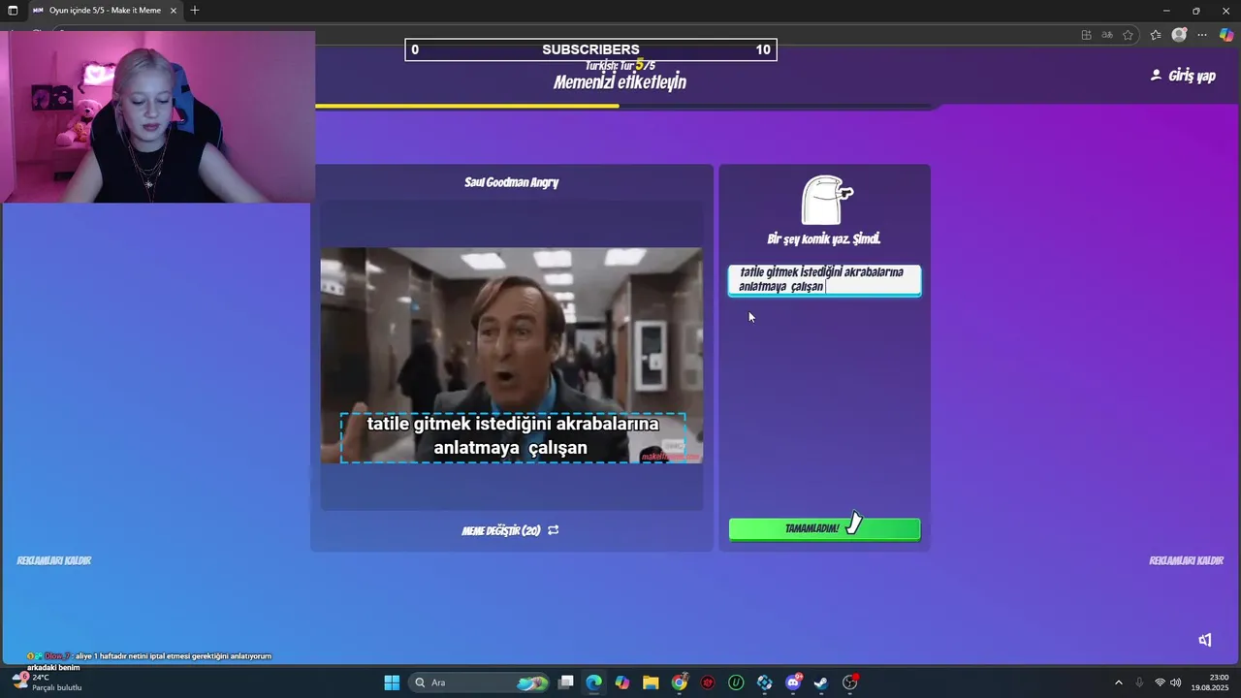This screenshot has height=698, width=1241.
Task: Click the system volume tray icon
Action: coord(1176,682)
